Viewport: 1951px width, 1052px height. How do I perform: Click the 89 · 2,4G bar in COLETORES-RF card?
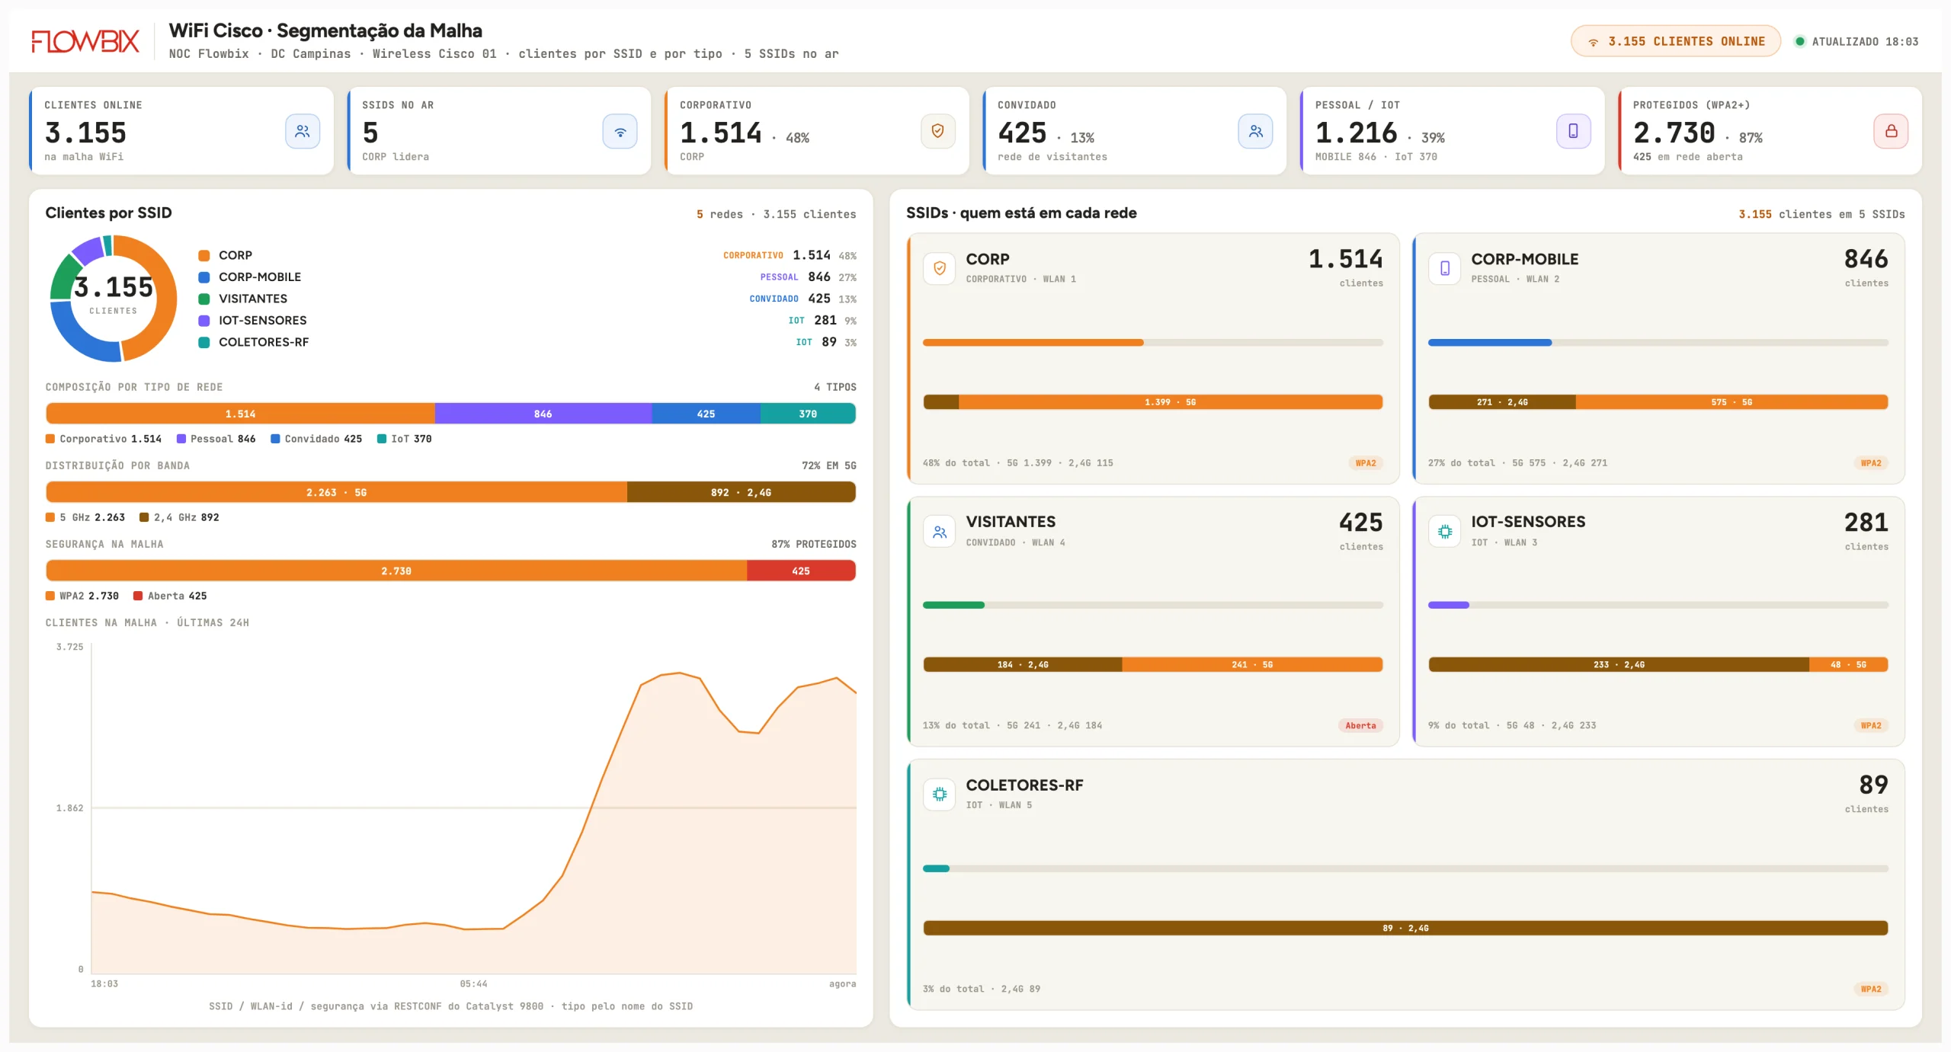click(x=1405, y=929)
